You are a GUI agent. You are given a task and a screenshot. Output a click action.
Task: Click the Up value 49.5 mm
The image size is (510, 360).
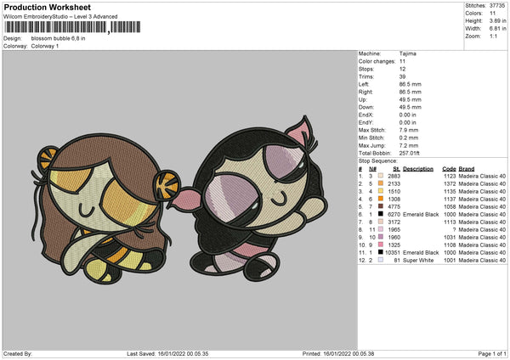coord(411,99)
